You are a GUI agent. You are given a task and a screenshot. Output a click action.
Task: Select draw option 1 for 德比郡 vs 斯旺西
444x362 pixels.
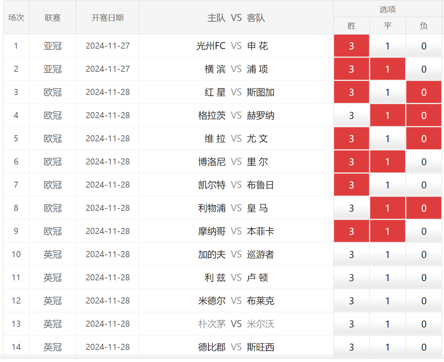point(388,347)
